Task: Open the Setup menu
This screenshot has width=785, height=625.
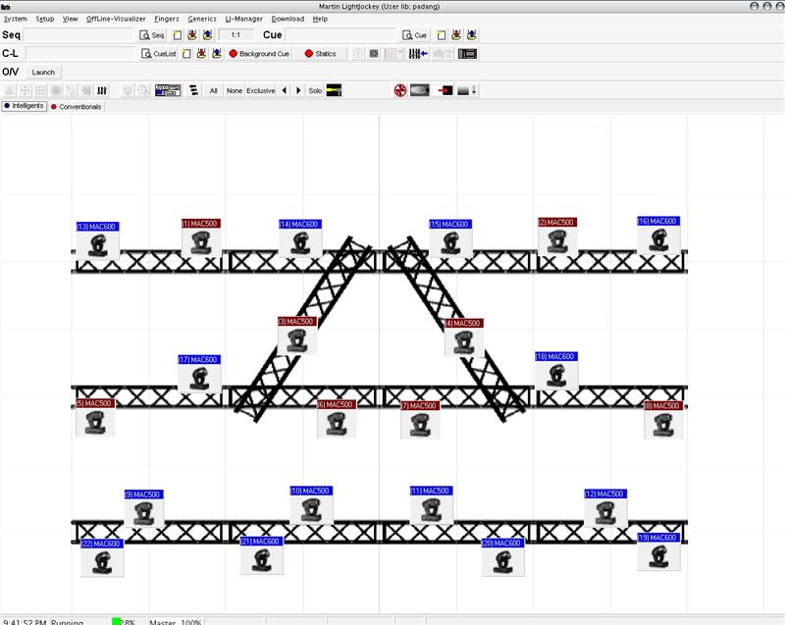Action: pyautogui.click(x=45, y=19)
